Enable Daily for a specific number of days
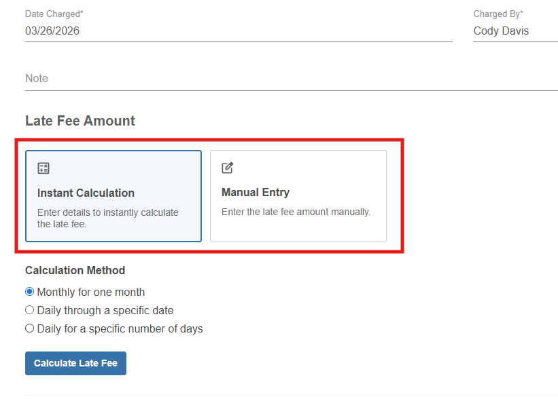558x399 pixels. pos(29,328)
